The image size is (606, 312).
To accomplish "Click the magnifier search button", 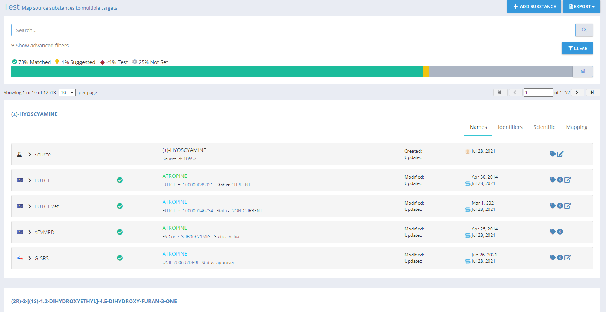I will pos(584,30).
